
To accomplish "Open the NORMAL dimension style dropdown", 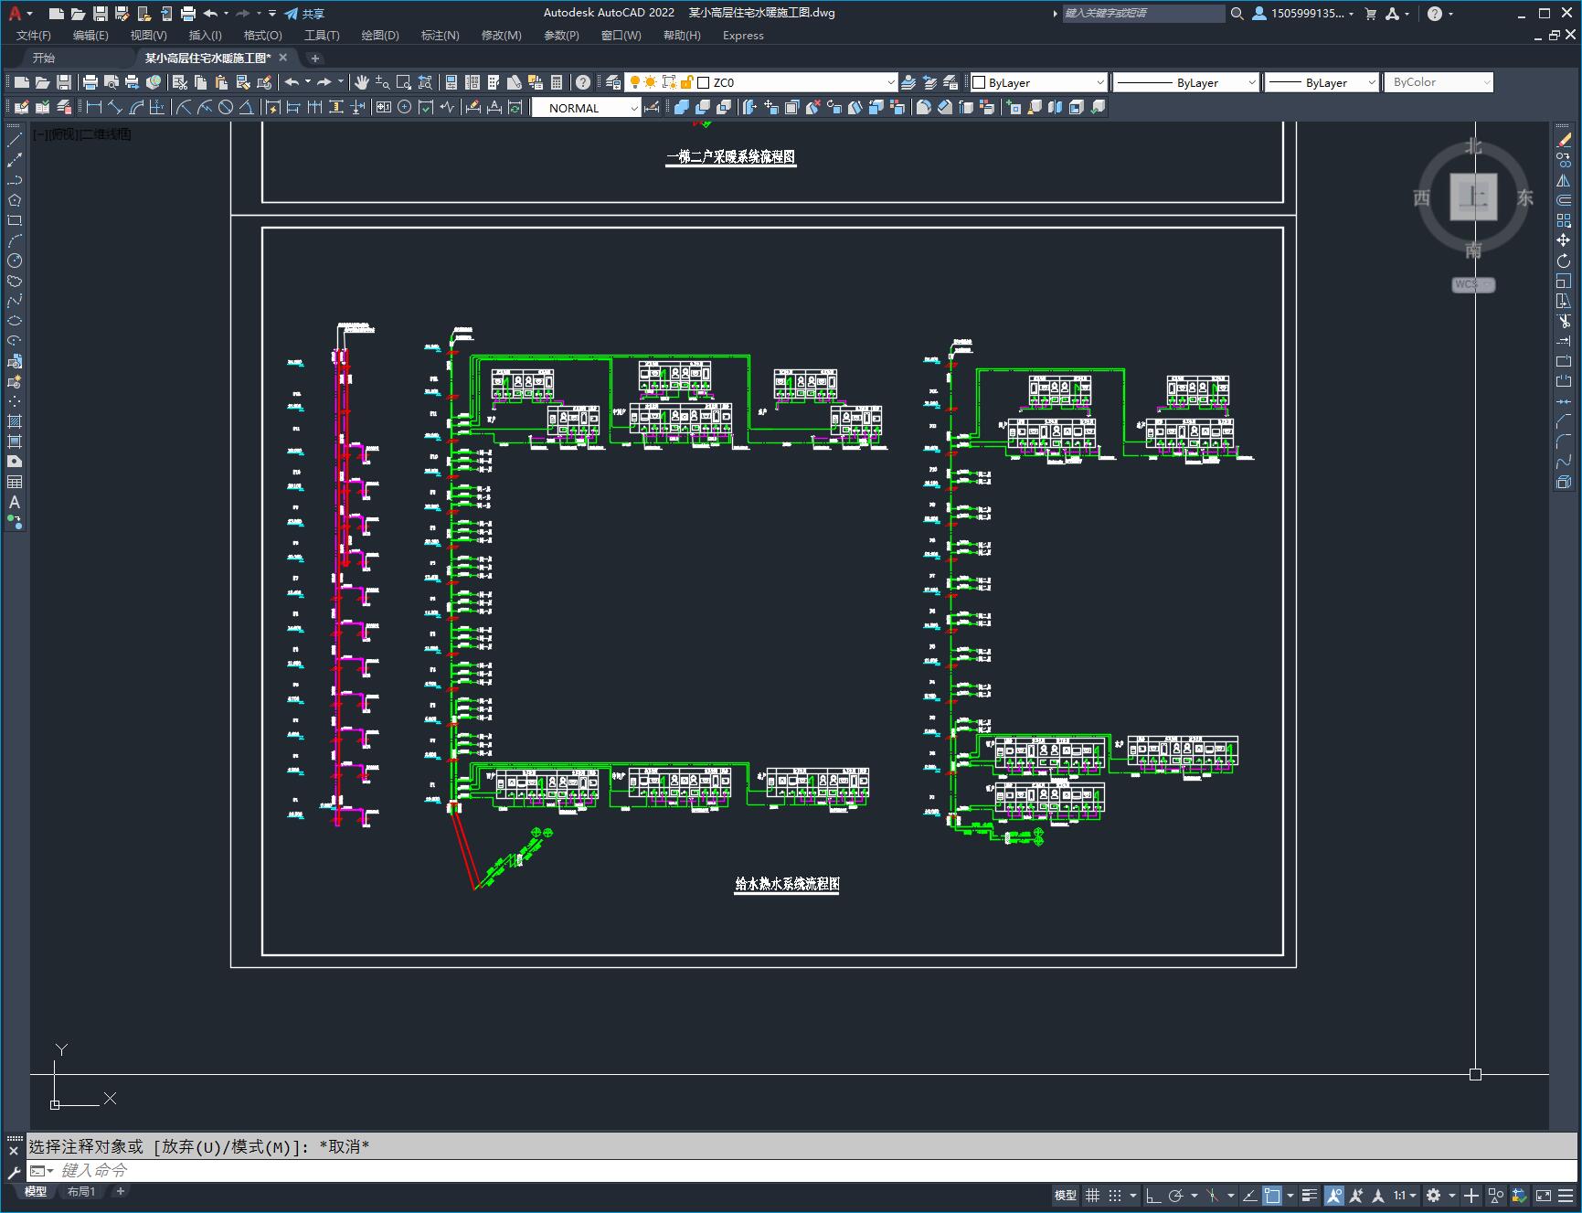I will point(586,108).
